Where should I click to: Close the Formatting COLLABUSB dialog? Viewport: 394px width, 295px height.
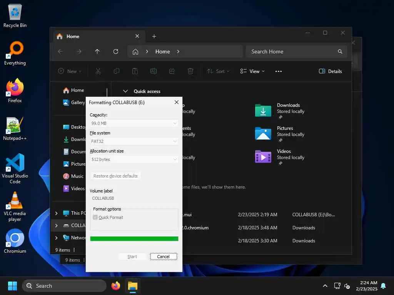click(x=177, y=102)
